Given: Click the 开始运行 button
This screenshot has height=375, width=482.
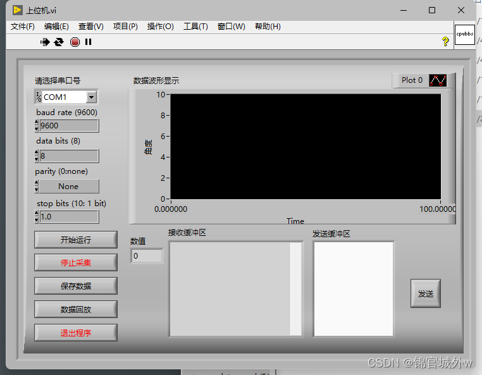Looking at the screenshot, I should [76, 240].
